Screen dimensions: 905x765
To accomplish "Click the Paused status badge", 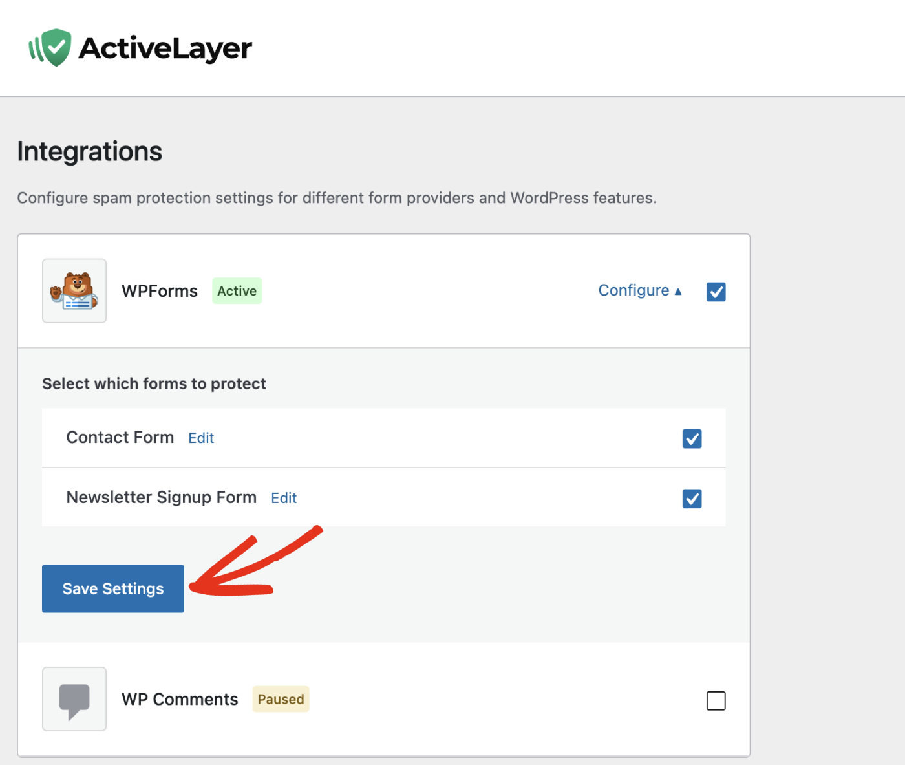I will pos(281,699).
